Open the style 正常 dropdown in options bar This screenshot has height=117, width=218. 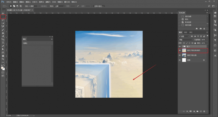tap(60, 6)
